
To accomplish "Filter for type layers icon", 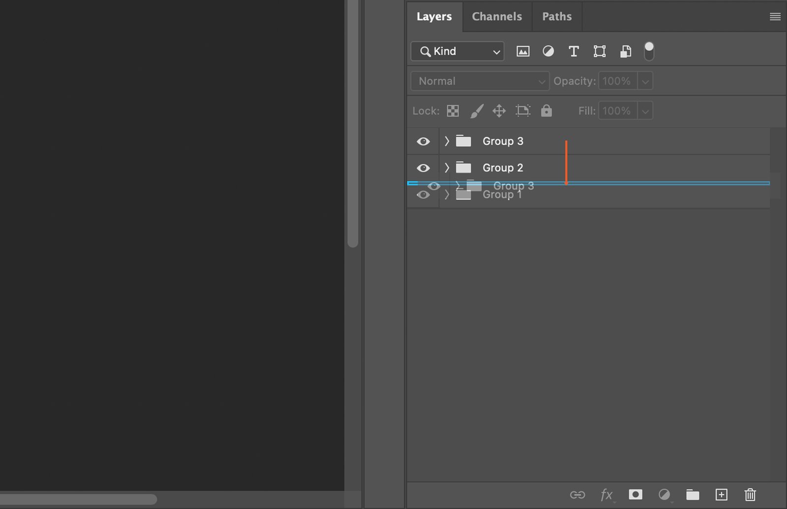I will coord(574,51).
